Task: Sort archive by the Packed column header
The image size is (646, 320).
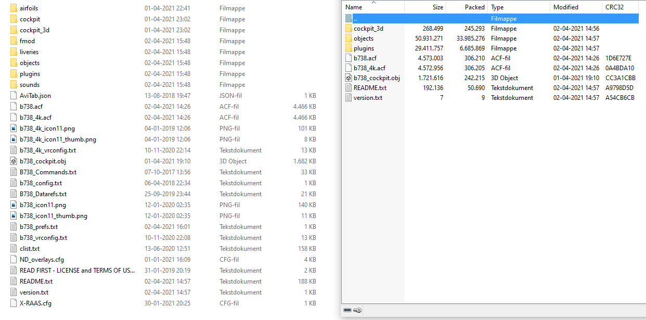Action: point(467,7)
